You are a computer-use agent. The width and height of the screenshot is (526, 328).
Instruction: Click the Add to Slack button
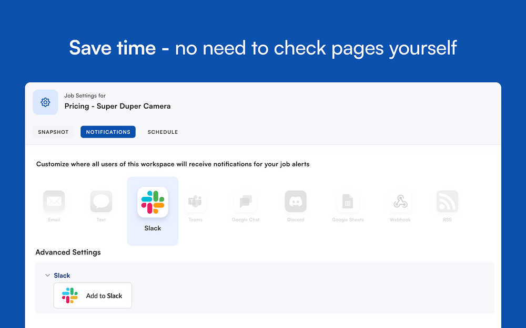pyautogui.click(x=93, y=295)
